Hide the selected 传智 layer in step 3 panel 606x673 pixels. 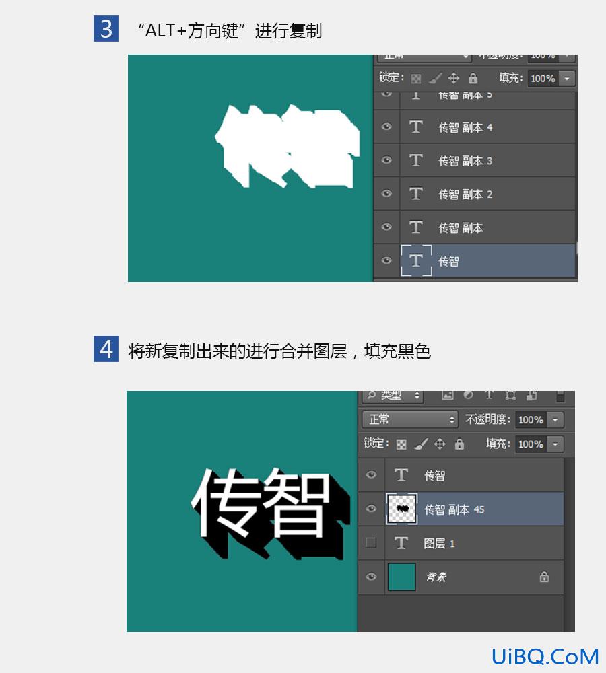point(386,260)
